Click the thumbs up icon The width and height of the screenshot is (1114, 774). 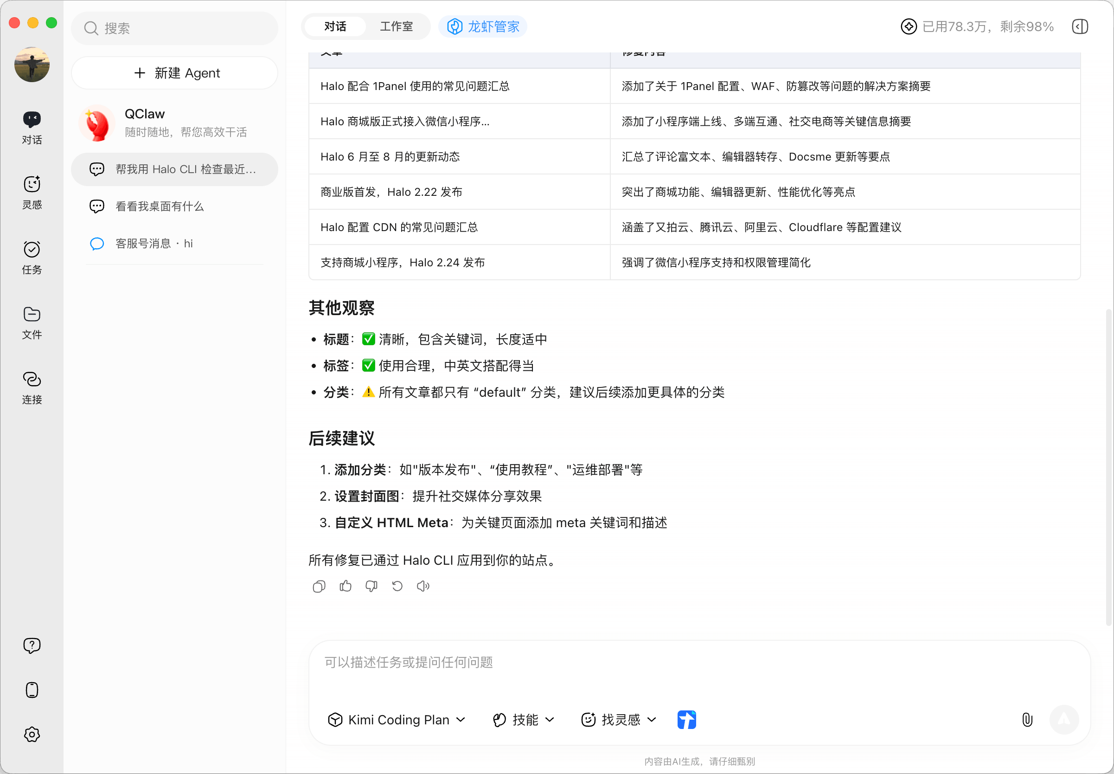[346, 587]
